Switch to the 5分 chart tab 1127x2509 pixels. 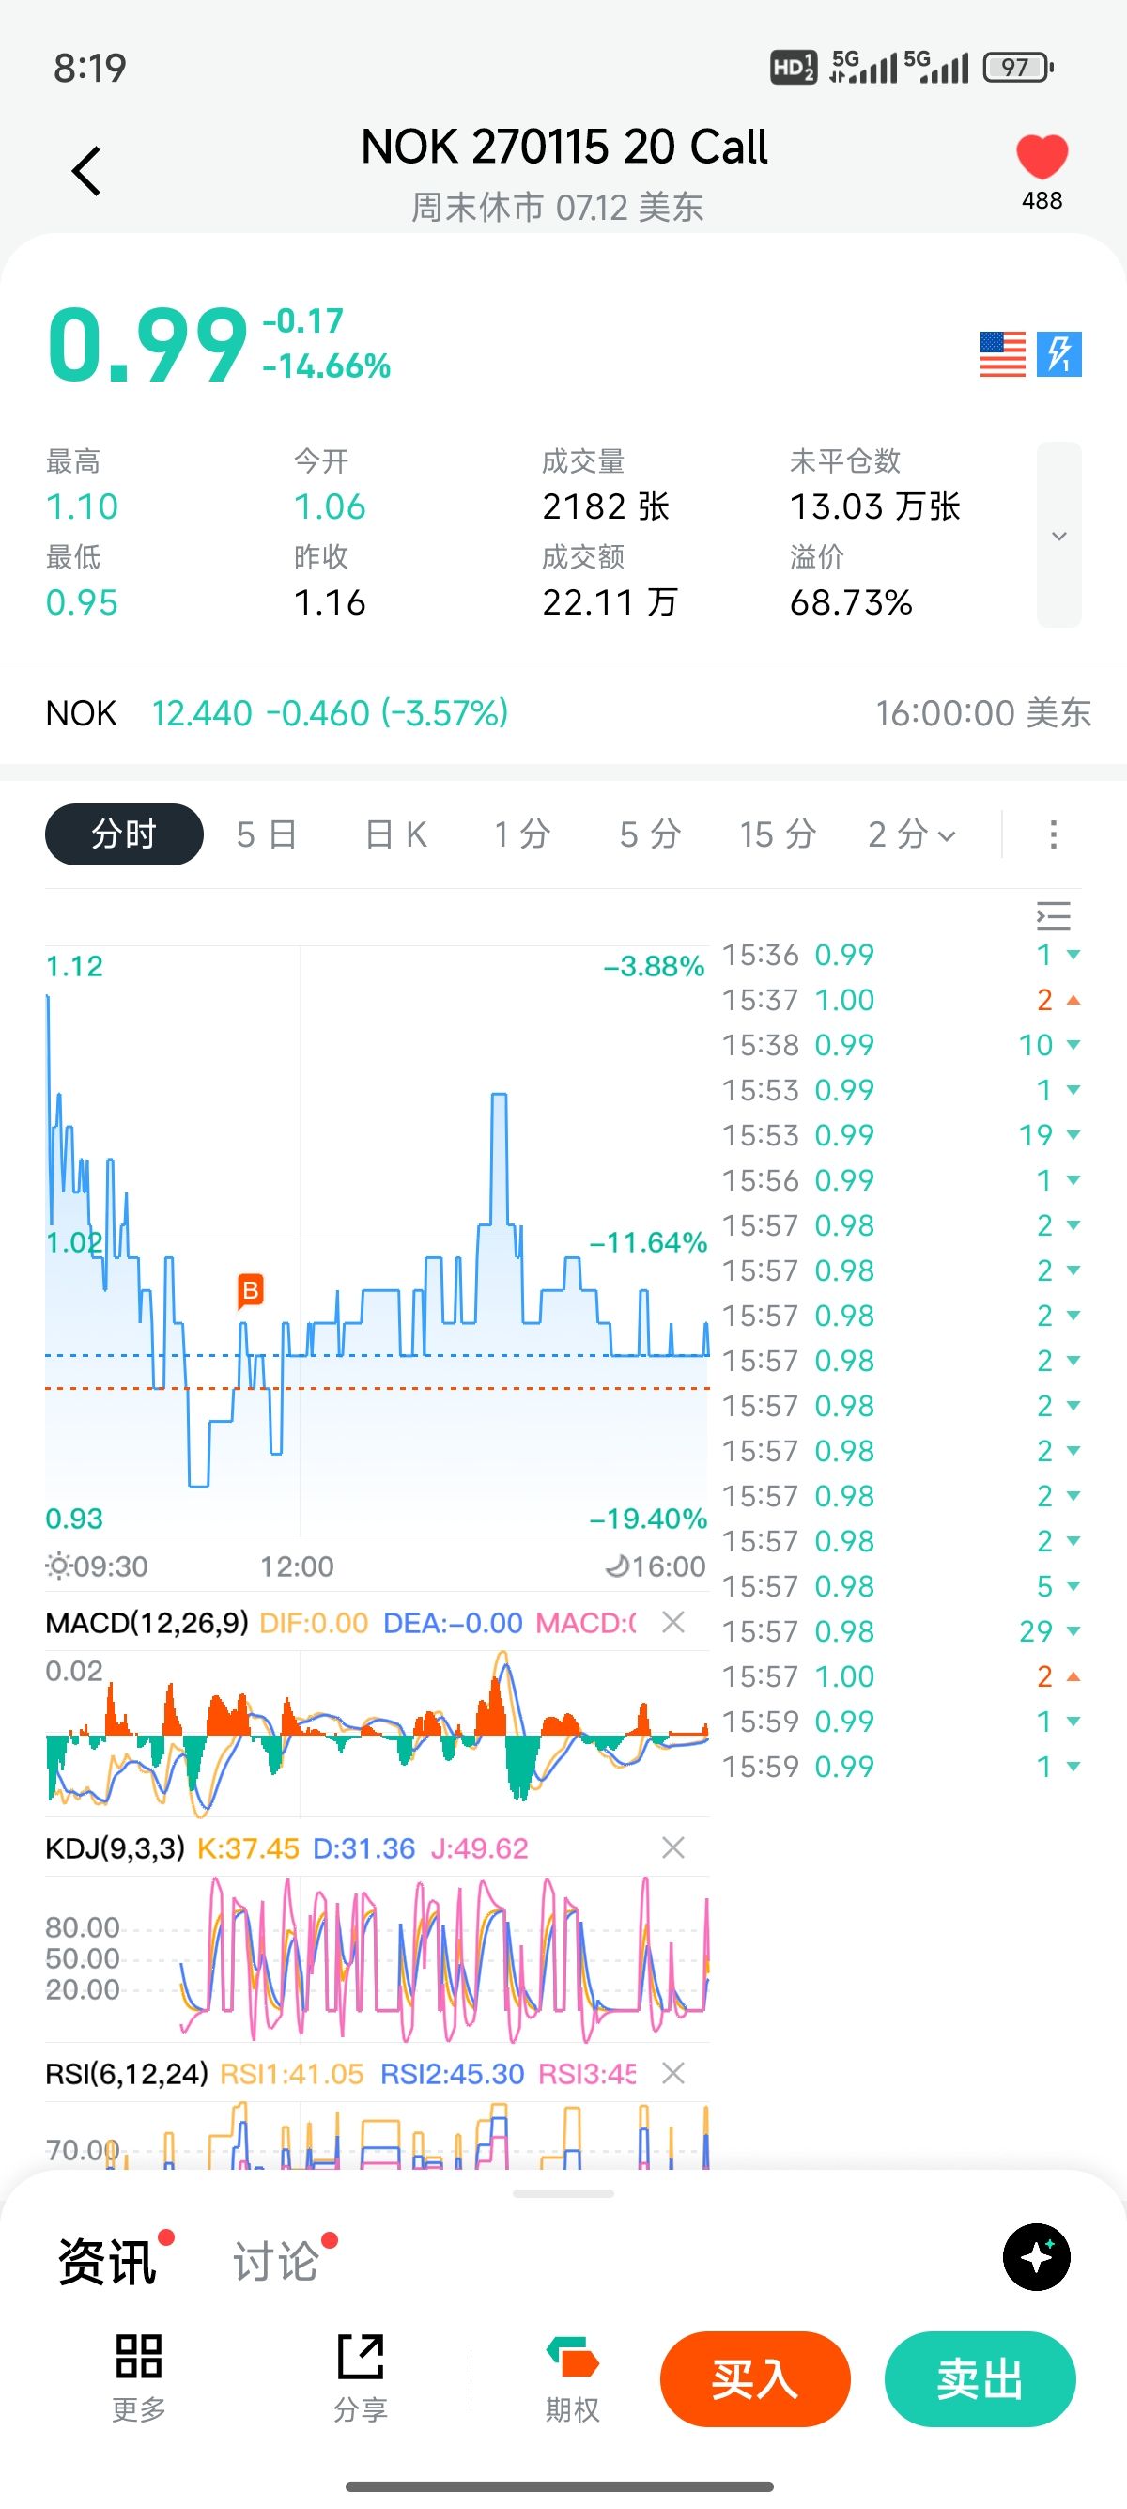(x=649, y=834)
